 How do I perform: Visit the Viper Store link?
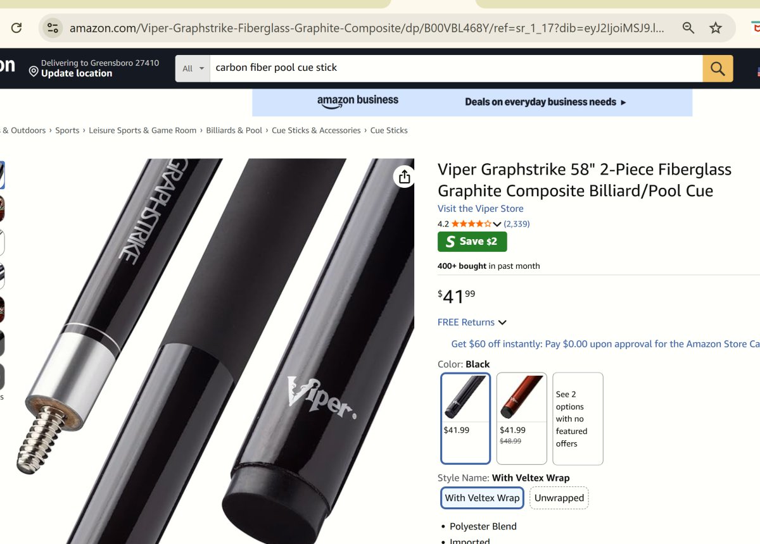tap(481, 208)
